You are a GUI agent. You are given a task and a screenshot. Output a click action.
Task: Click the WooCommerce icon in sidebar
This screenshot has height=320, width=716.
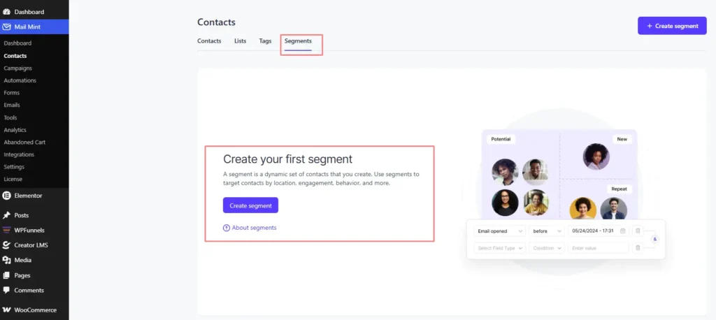[x=6, y=310]
